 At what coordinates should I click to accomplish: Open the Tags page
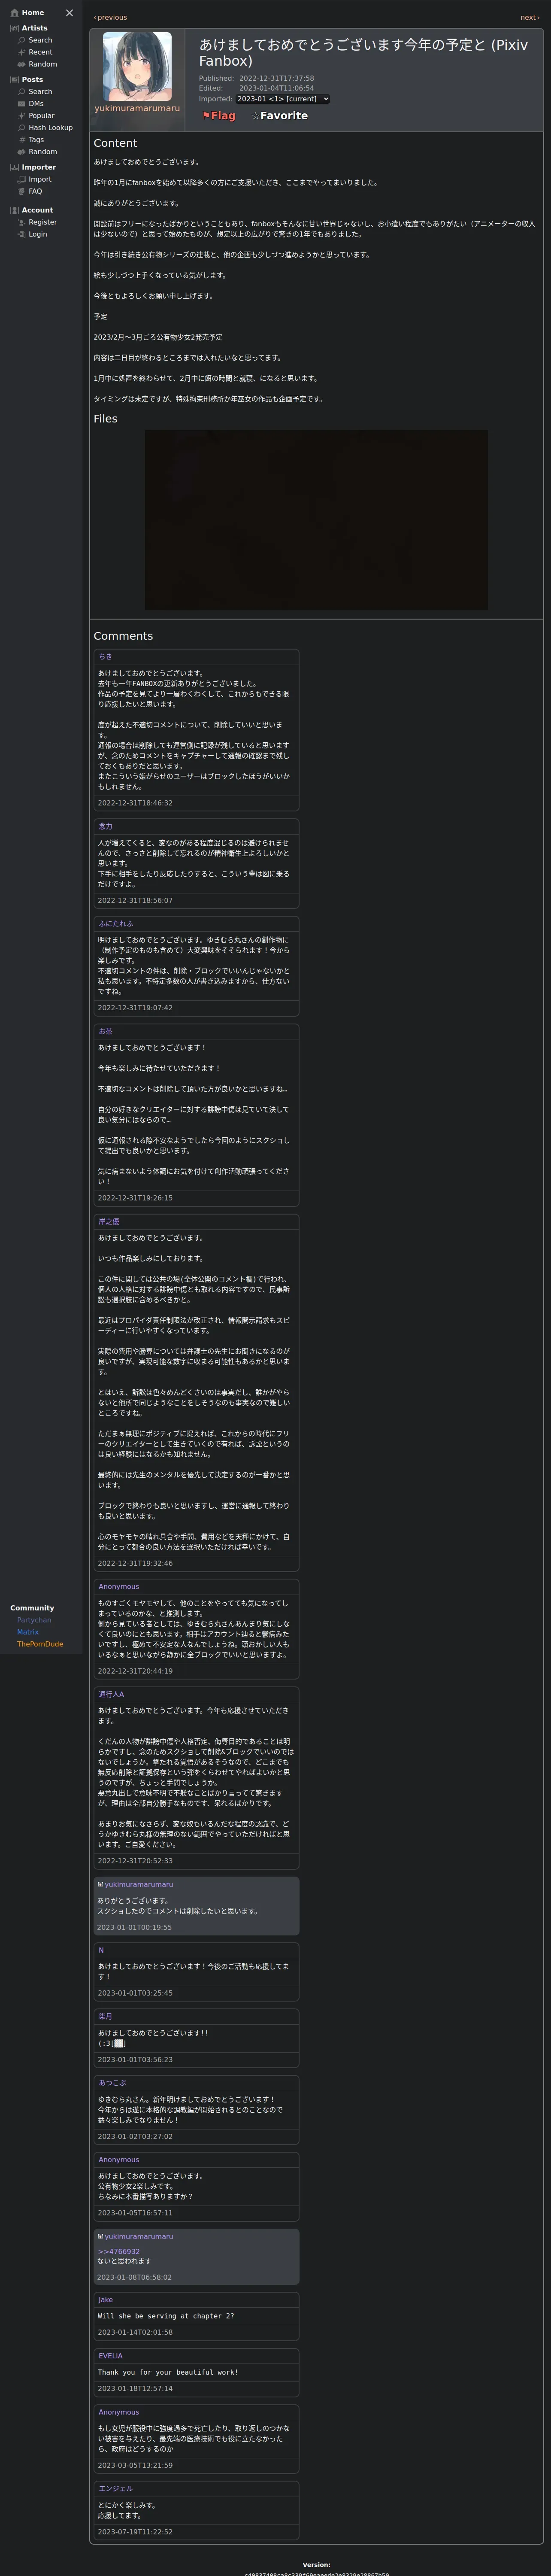(x=31, y=140)
